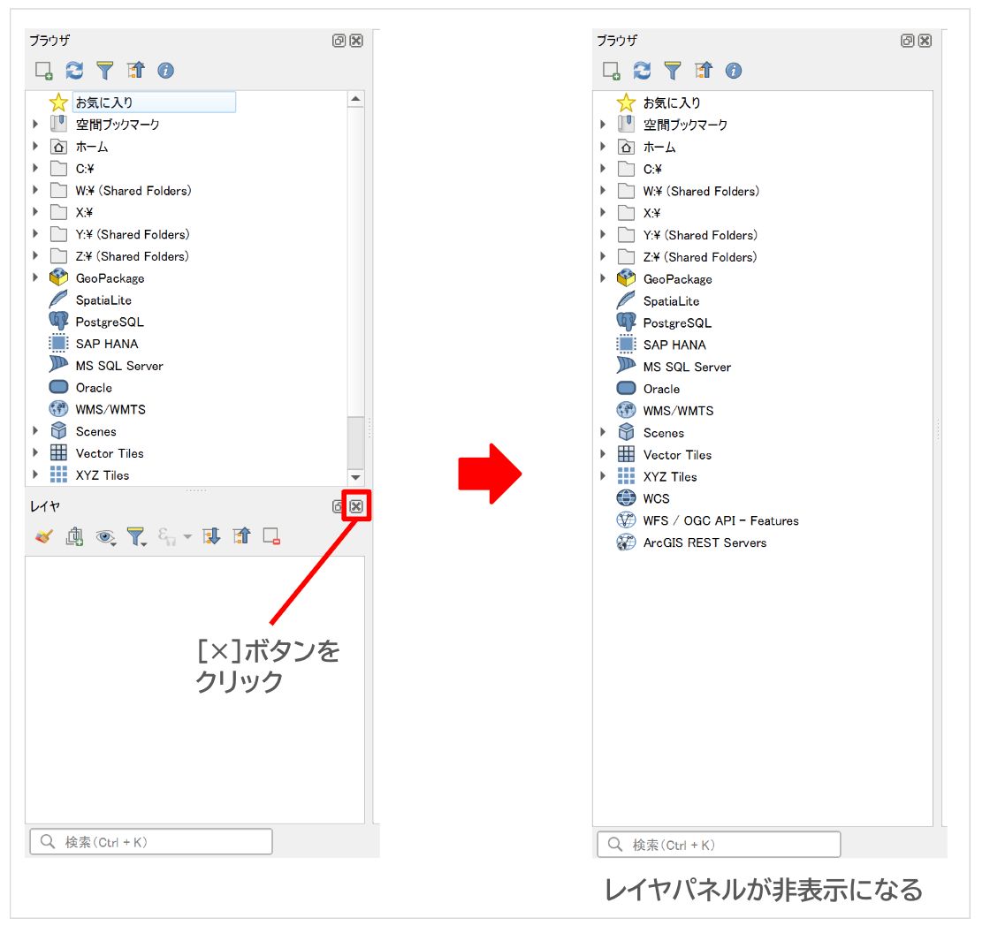
Task: Select SAP HANA in the right Browser tree
Action: click(x=674, y=345)
